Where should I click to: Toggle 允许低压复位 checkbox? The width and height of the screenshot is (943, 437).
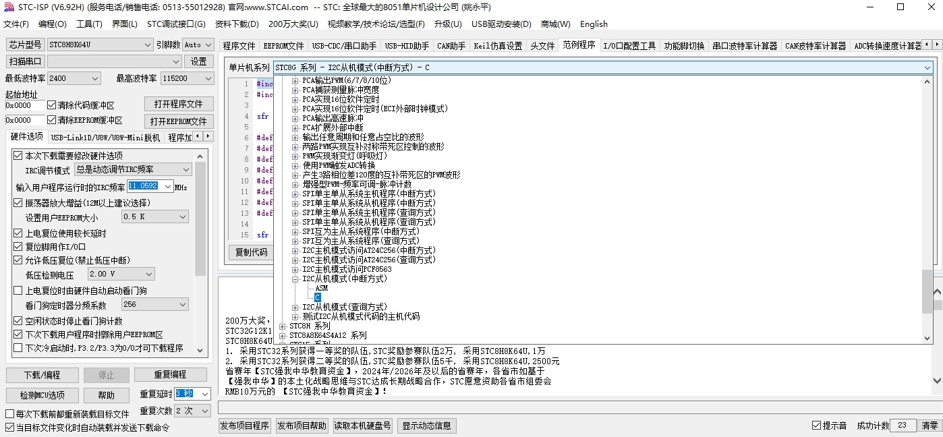[x=18, y=260]
